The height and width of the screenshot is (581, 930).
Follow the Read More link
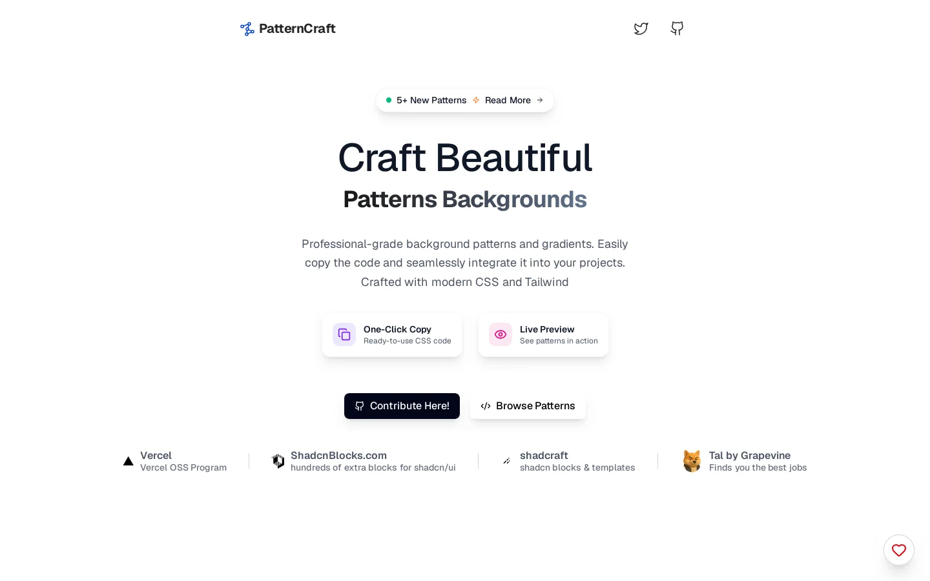click(x=508, y=100)
